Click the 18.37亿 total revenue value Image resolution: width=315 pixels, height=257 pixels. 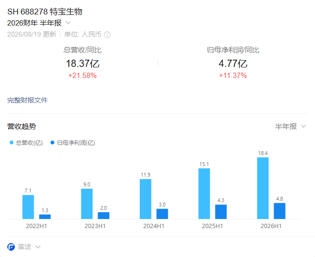83,64
